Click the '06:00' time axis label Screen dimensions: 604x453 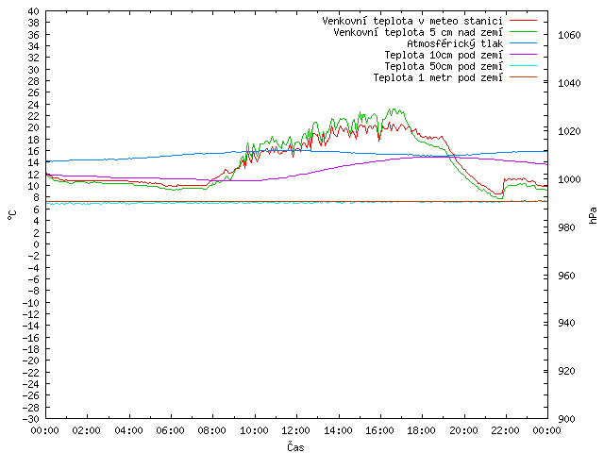170,430
